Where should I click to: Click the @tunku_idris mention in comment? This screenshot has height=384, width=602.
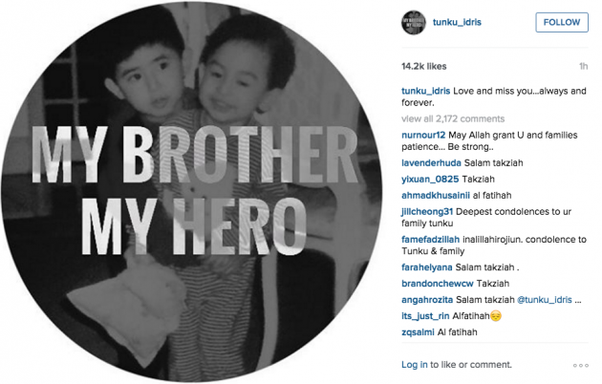coord(545,300)
